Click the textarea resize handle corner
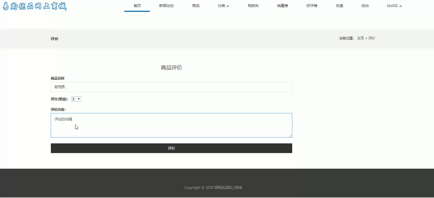The width and height of the screenshot is (434, 198). point(291,136)
